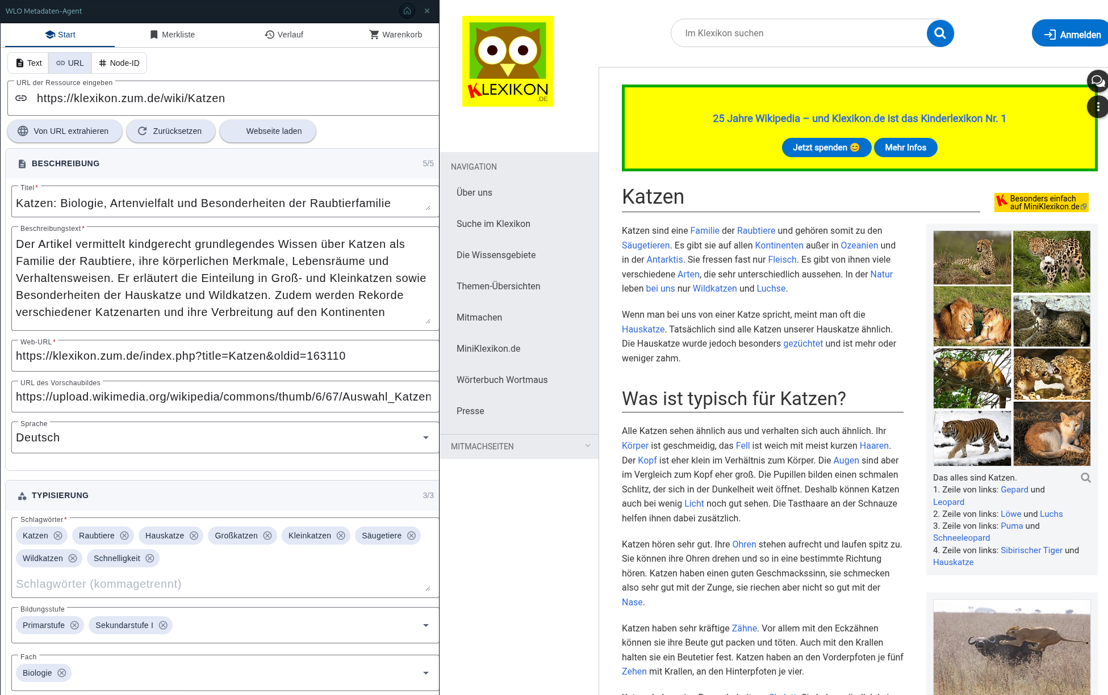Remove the 'Katzen' Schlagwort chip
Screen dimensions: 1108x695
(x=58, y=535)
